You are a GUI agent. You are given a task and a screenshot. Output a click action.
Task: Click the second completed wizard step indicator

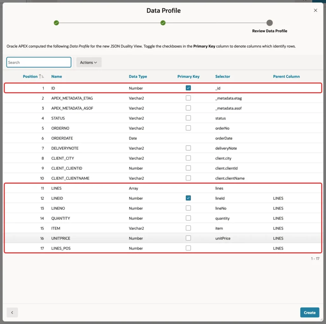163,23
